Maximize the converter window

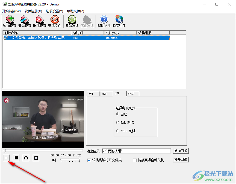(x=217, y=4)
